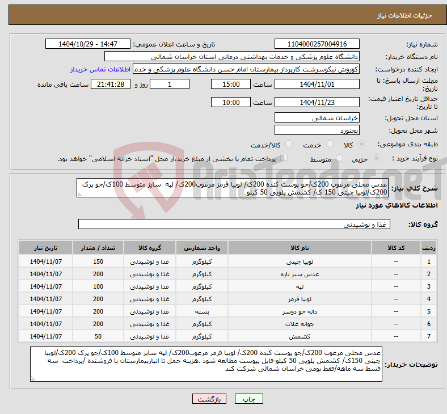Click the request creator field
The height and width of the screenshot is (414, 447).
pos(246,69)
